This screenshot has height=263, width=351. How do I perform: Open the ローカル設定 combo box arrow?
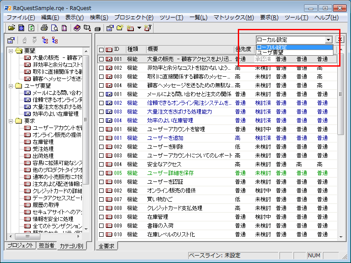[328, 40]
